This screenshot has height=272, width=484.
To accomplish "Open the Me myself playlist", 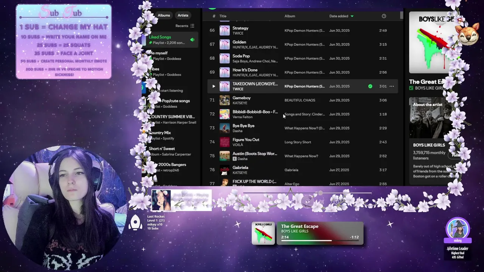I will (171, 56).
